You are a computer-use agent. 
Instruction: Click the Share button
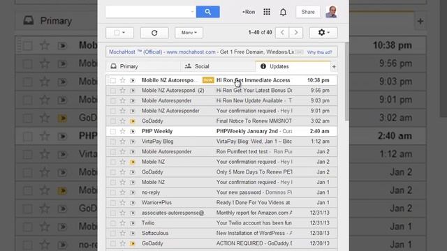pos(308,12)
